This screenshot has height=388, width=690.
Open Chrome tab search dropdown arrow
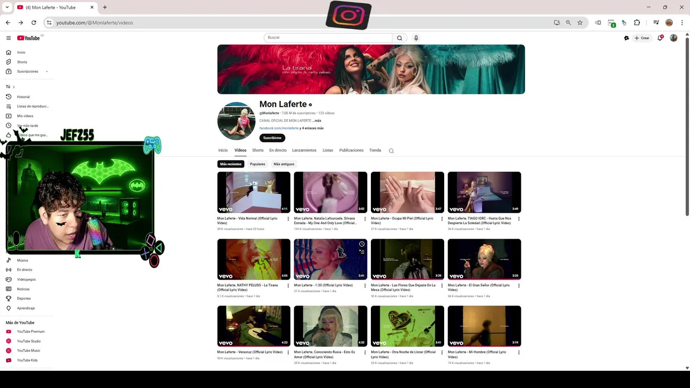(7, 8)
